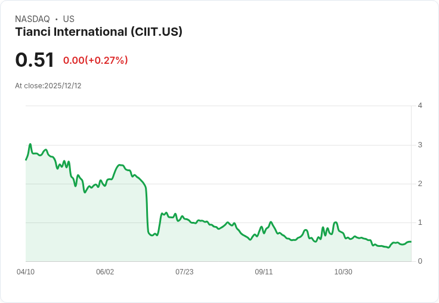Image resolution: width=439 pixels, height=303 pixels.
Task: Click the y-axis label 4
Action: [x=420, y=106]
